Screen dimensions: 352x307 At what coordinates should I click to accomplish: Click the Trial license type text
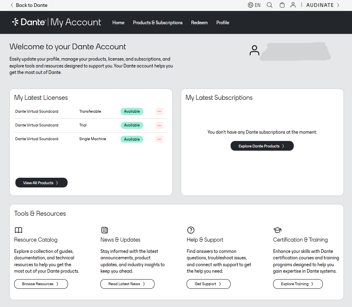pyautogui.click(x=83, y=125)
